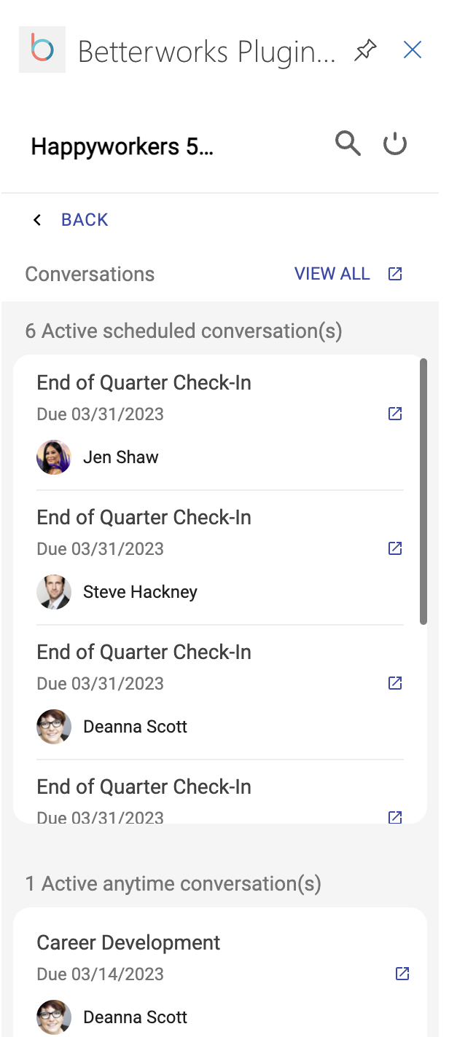Open the search magnifier icon
Viewport: 449px width, 1037px height.
click(x=348, y=143)
